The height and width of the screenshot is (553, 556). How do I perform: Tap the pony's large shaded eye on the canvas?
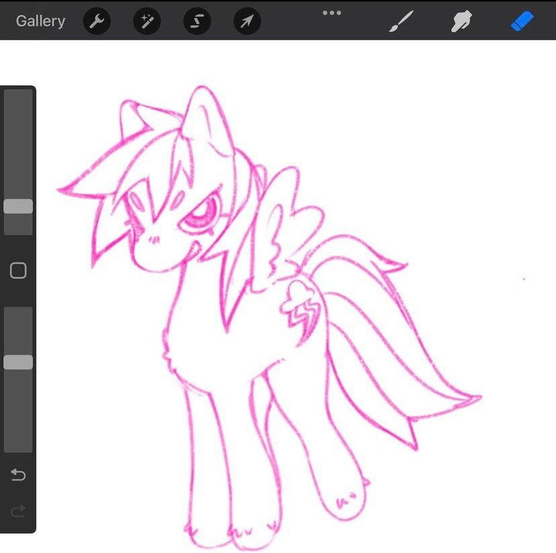[201, 211]
